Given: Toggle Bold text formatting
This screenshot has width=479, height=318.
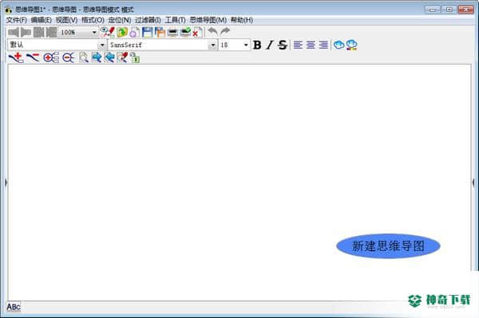Looking at the screenshot, I should click(257, 45).
